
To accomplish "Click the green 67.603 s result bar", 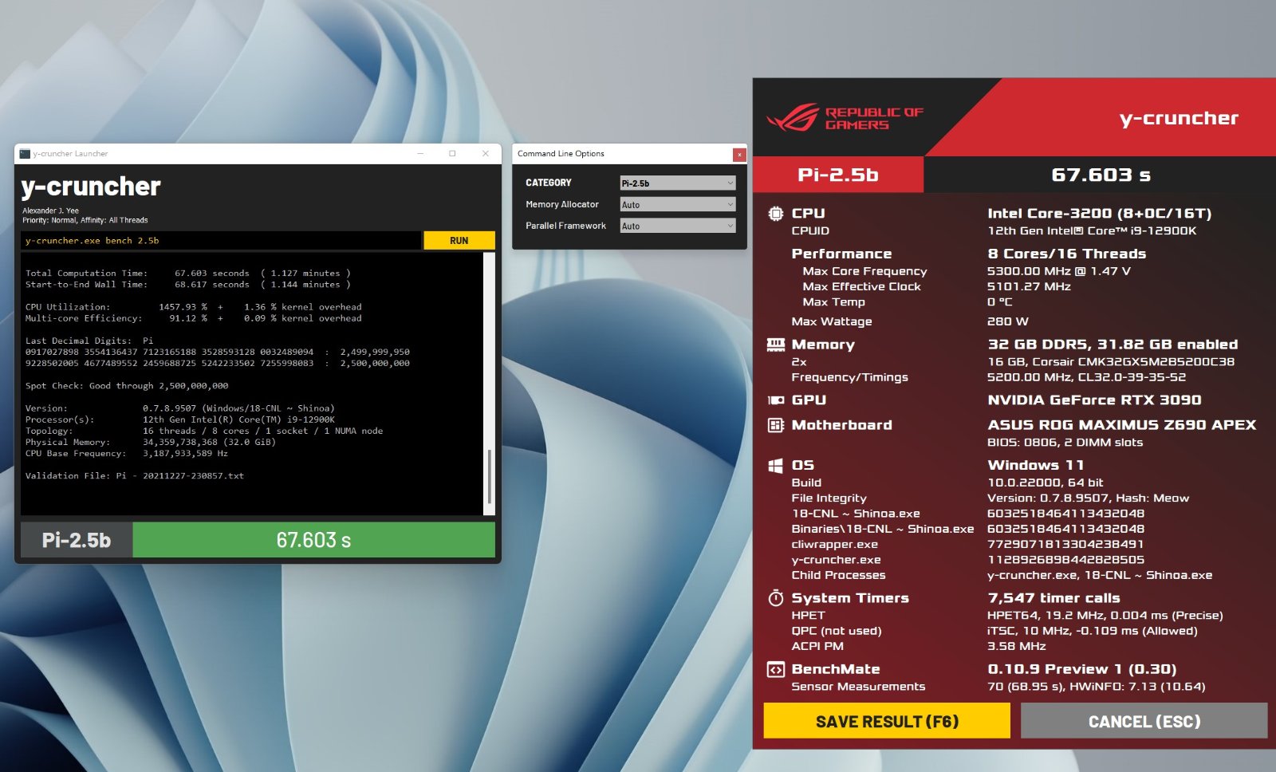I will coord(313,540).
